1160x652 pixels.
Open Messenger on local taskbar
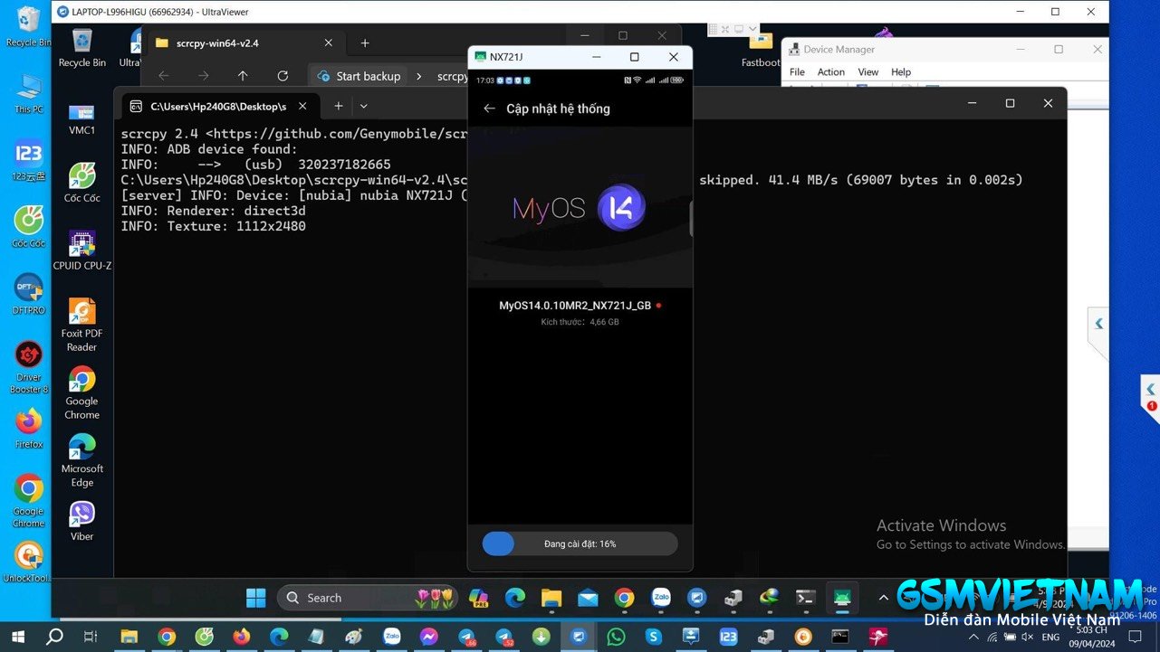click(x=428, y=637)
